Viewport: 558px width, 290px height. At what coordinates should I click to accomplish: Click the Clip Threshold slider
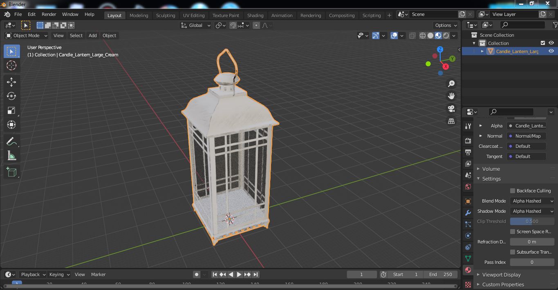pyautogui.click(x=532, y=221)
